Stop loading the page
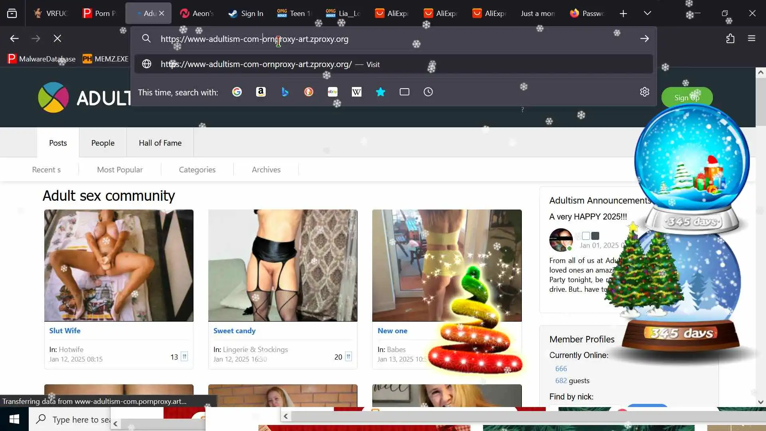Image resolution: width=766 pixels, height=431 pixels. tap(57, 39)
